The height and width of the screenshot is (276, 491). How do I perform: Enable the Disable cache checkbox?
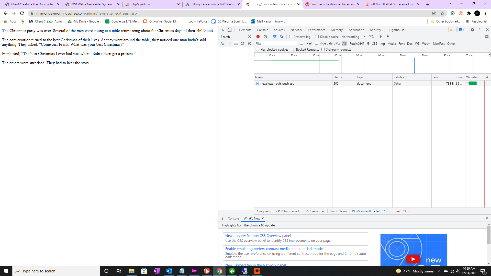coord(317,37)
